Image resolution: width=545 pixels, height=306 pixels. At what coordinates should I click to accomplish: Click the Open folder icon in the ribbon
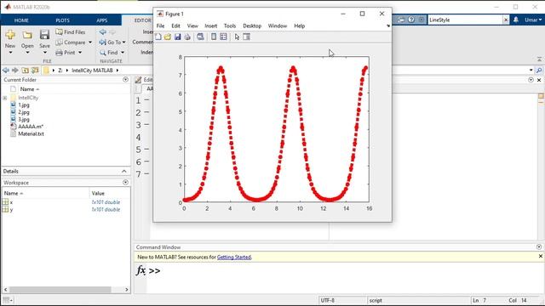click(x=27, y=35)
